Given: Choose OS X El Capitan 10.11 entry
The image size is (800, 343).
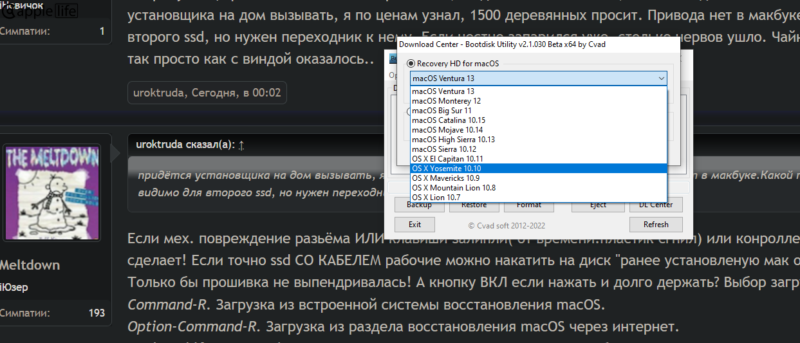Looking at the screenshot, I should [x=539, y=159].
